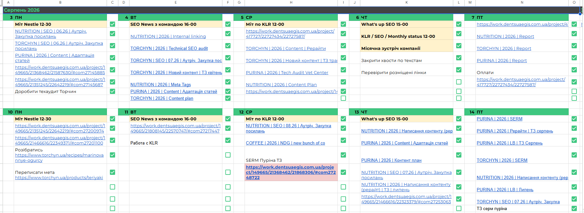
Task: Follow "NUTRITION | SEO | 06.26 | Аутріч" link
Action: [x=51, y=34]
